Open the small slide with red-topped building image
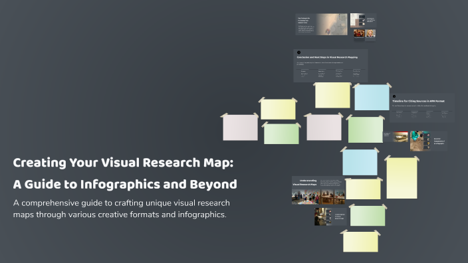Viewport: 468px width, 263px height. [396, 137]
